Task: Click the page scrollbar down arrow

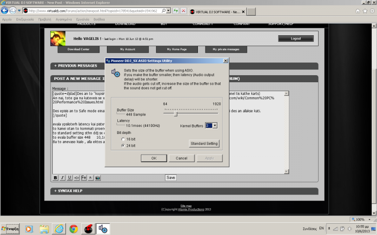Action: [374, 213]
